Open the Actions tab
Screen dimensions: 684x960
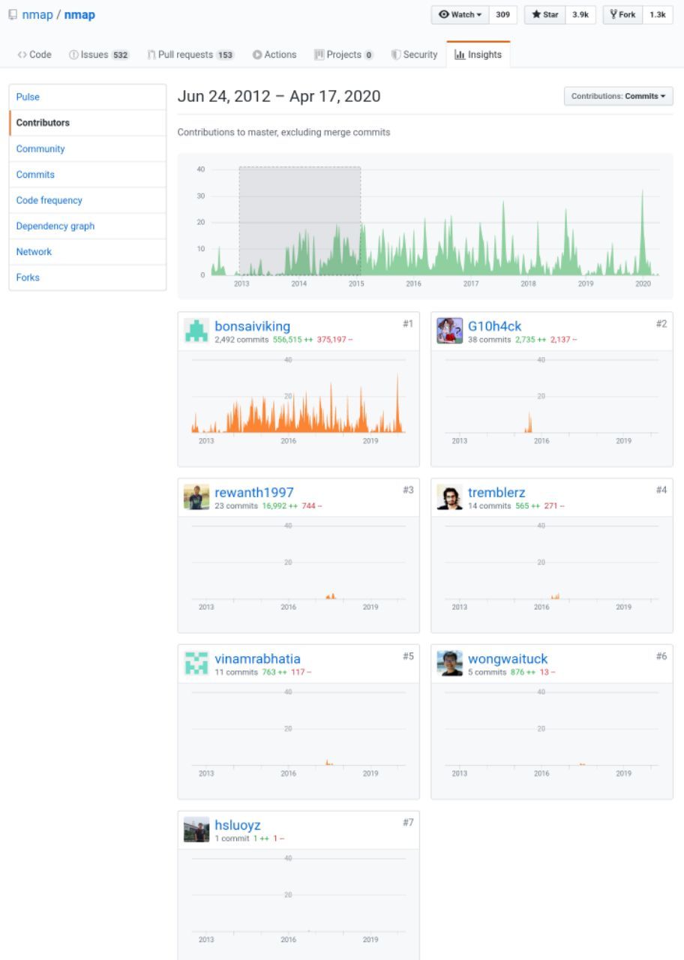(x=274, y=55)
